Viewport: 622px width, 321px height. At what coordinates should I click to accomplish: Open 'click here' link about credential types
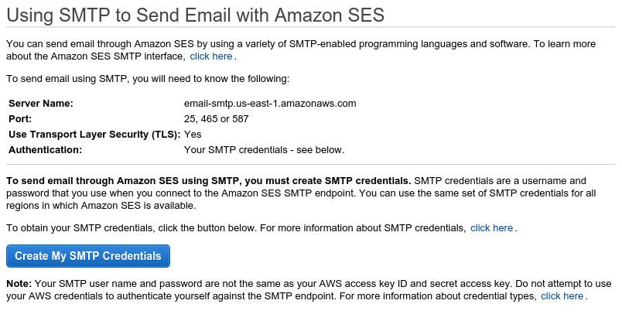tap(562, 296)
